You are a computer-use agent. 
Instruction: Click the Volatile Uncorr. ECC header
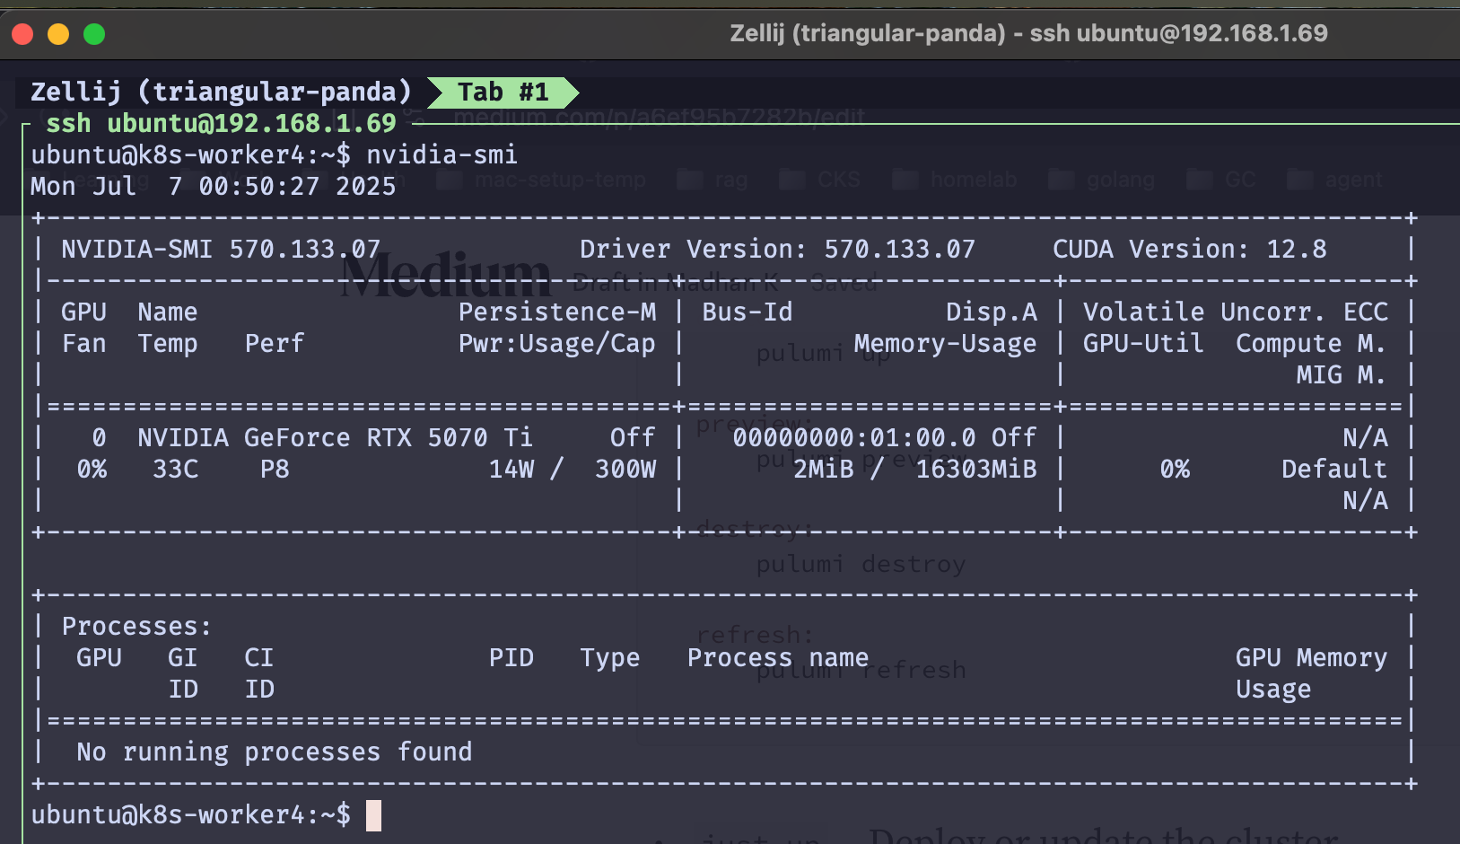pos(1236,312)
